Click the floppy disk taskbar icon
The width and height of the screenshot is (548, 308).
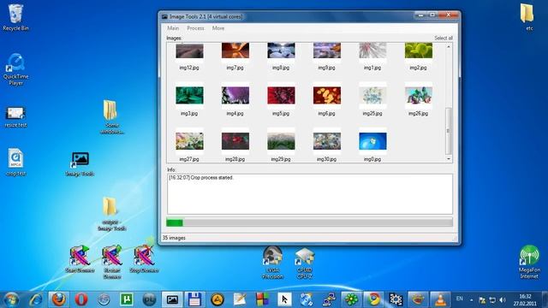click(194, 299)
